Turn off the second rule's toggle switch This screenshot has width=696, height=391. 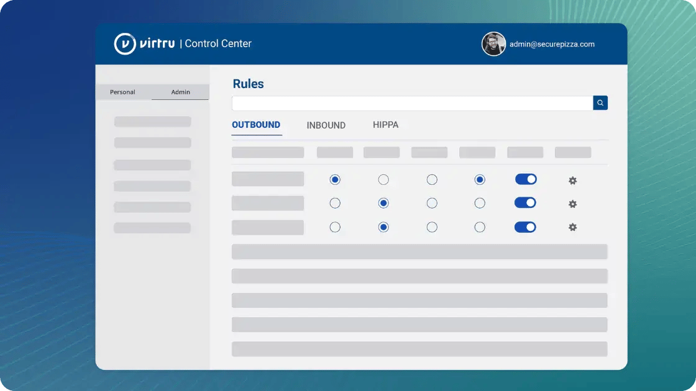[526, 203]
